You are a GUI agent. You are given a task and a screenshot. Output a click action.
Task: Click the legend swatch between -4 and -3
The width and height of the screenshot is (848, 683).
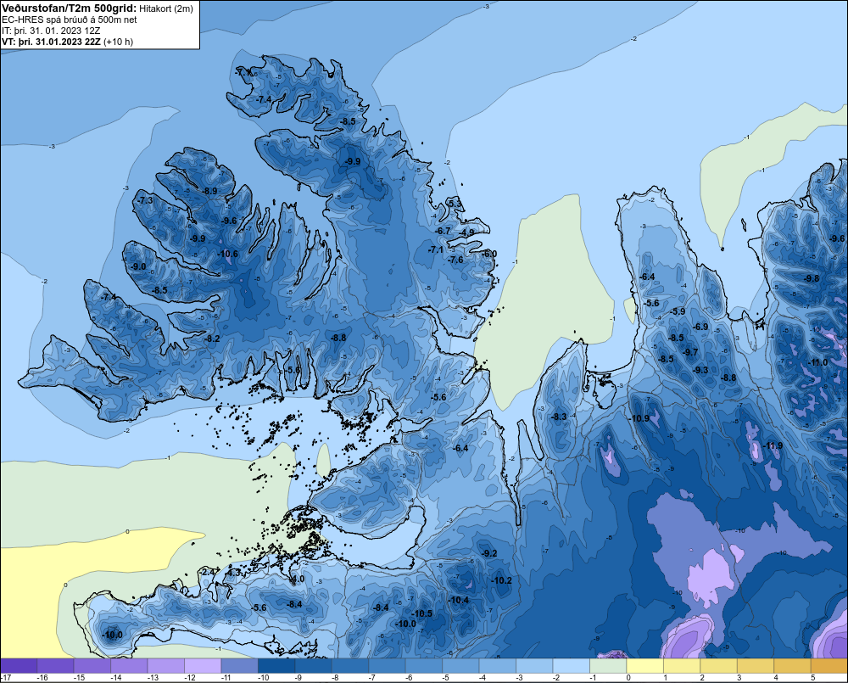click(497, 666)
